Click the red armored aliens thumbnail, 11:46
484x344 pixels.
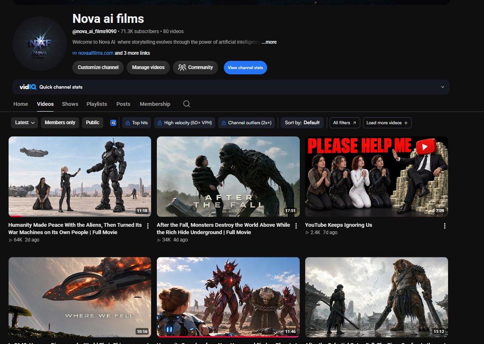(x=228, y=297)
